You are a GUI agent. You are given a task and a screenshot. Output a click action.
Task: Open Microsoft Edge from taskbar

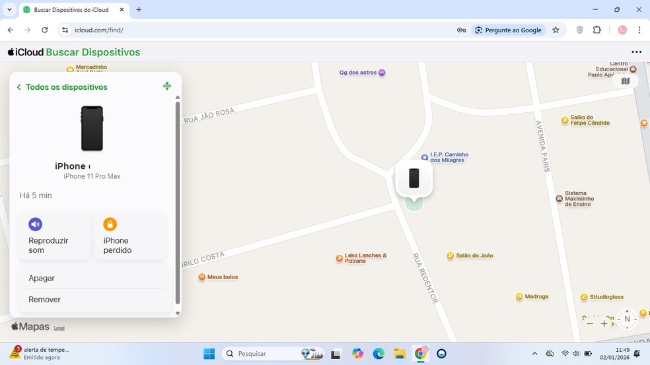[x=378, y=353]
